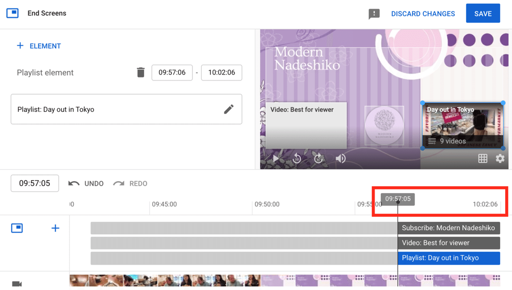This screenshot has width=512, height=290.
Task: Mute the preview volume
Action: coord(340,158)
